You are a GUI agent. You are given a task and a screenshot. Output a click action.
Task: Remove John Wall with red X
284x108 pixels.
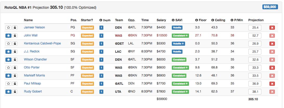pos(272,36)
